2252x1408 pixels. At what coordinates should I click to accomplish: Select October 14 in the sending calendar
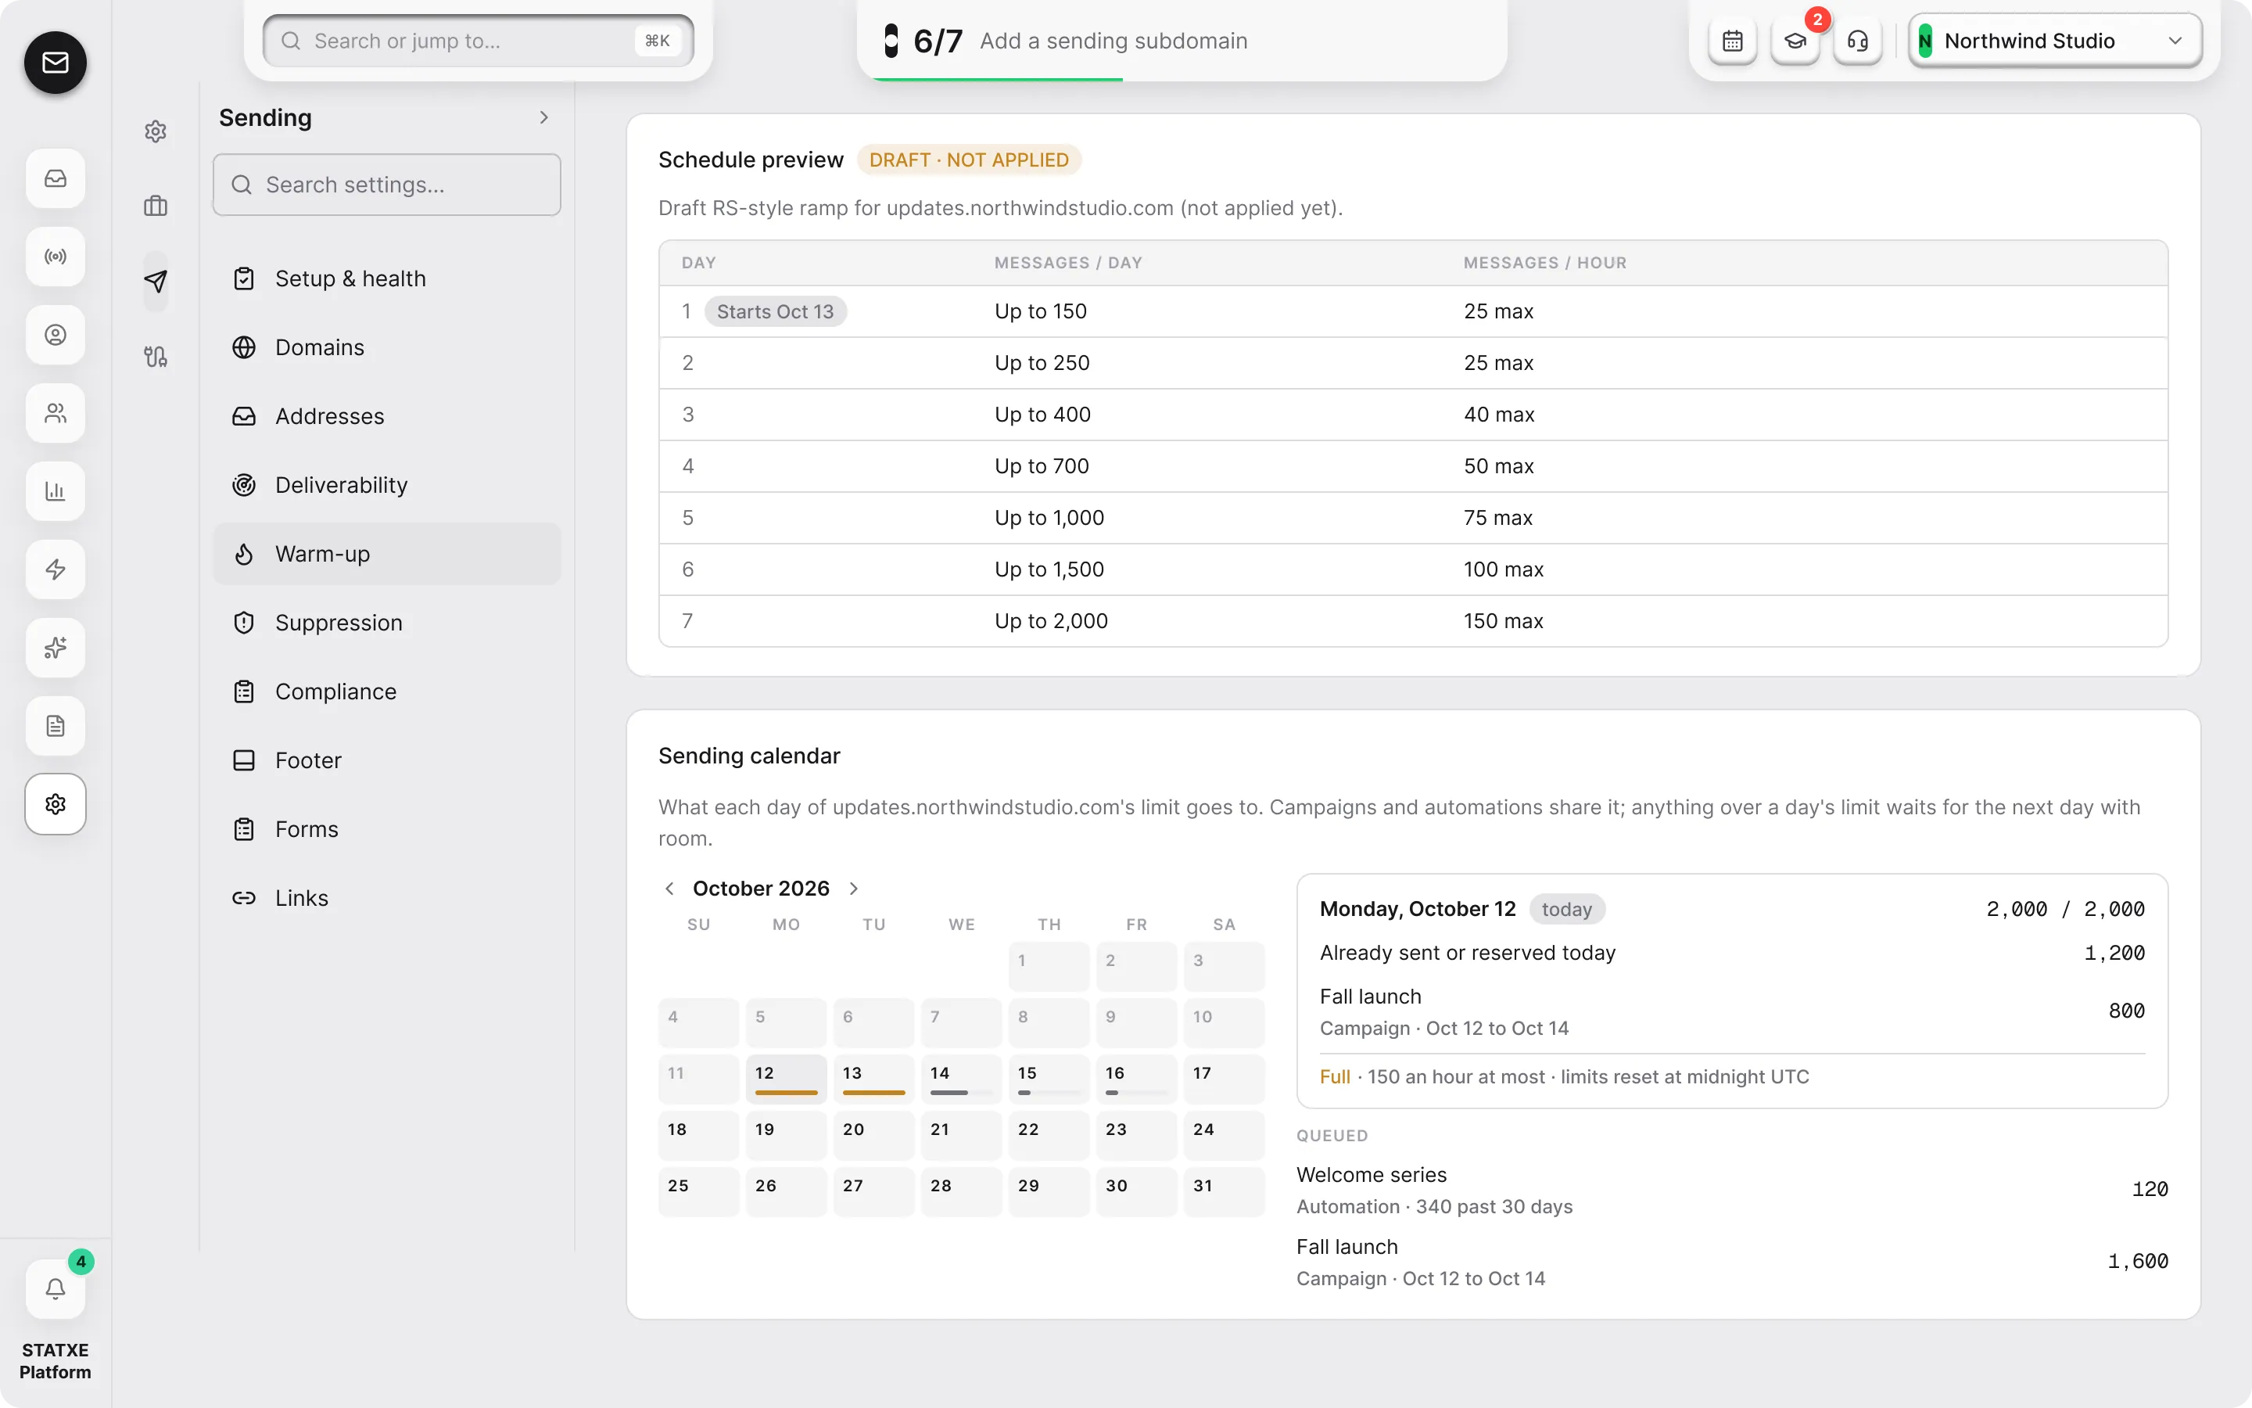(x=961, y=1079)
